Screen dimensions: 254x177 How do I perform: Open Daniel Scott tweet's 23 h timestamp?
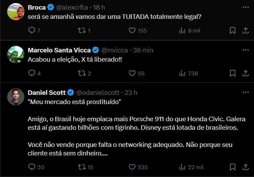(131, 92)
